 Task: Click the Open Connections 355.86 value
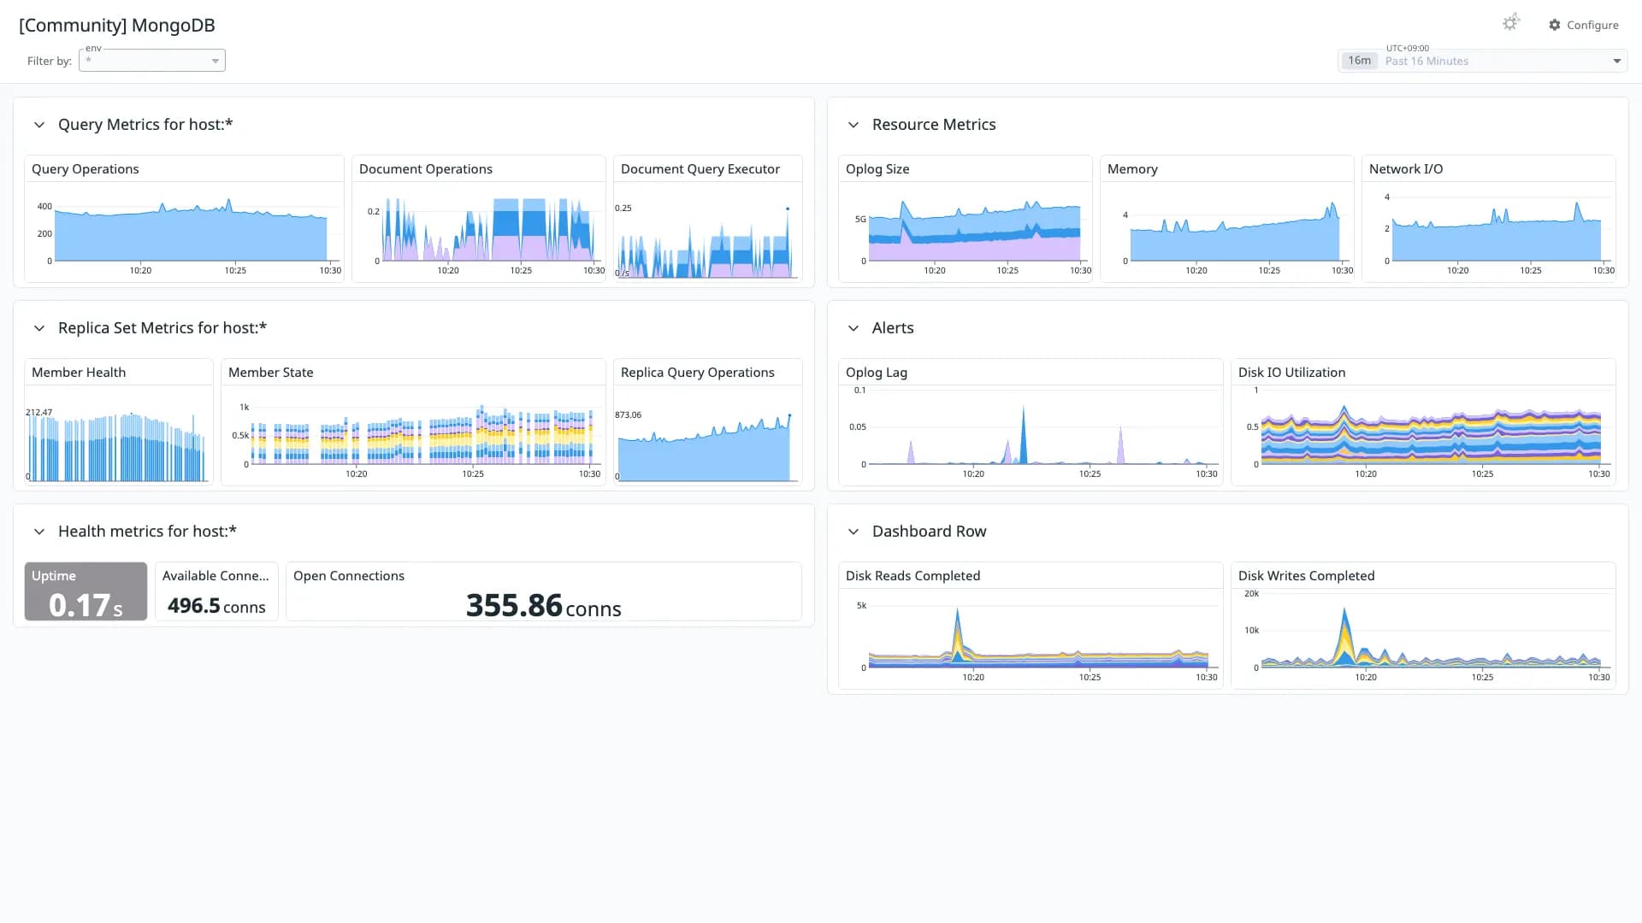click(x=544, y=606)
